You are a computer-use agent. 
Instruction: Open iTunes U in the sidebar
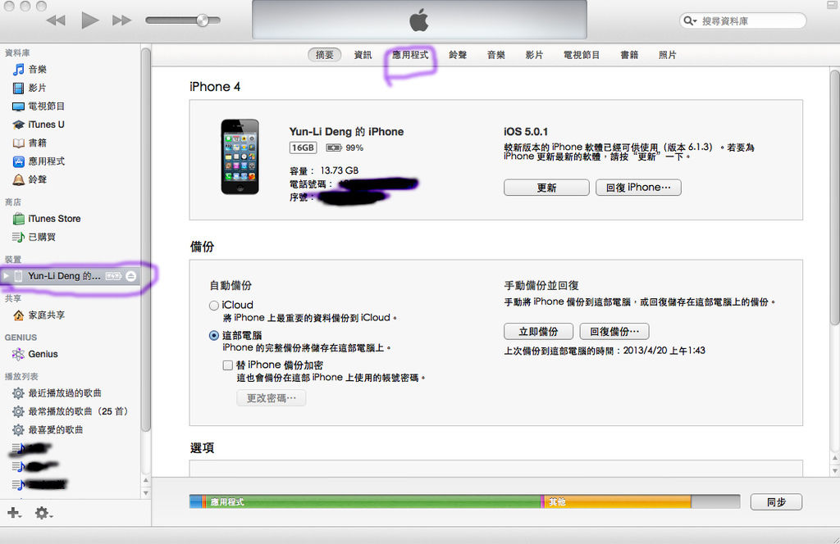[x=38, y=124]
